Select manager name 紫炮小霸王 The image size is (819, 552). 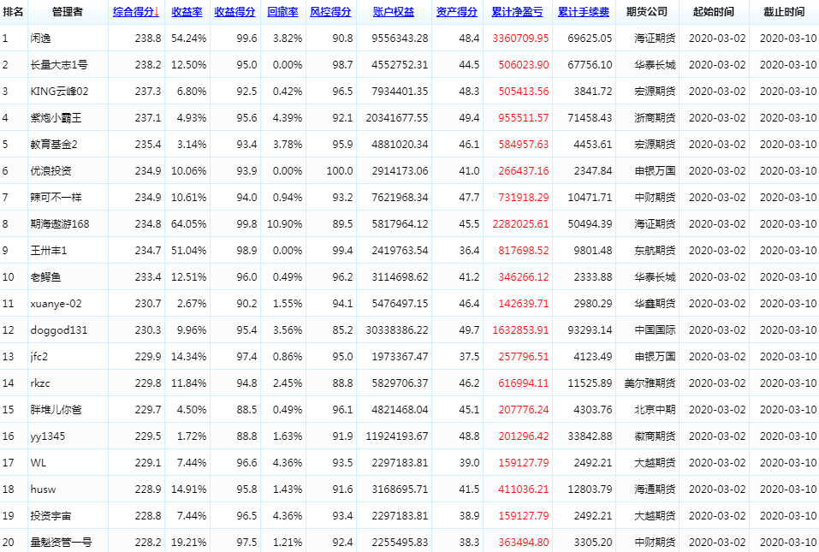click(x=56, y=118)
